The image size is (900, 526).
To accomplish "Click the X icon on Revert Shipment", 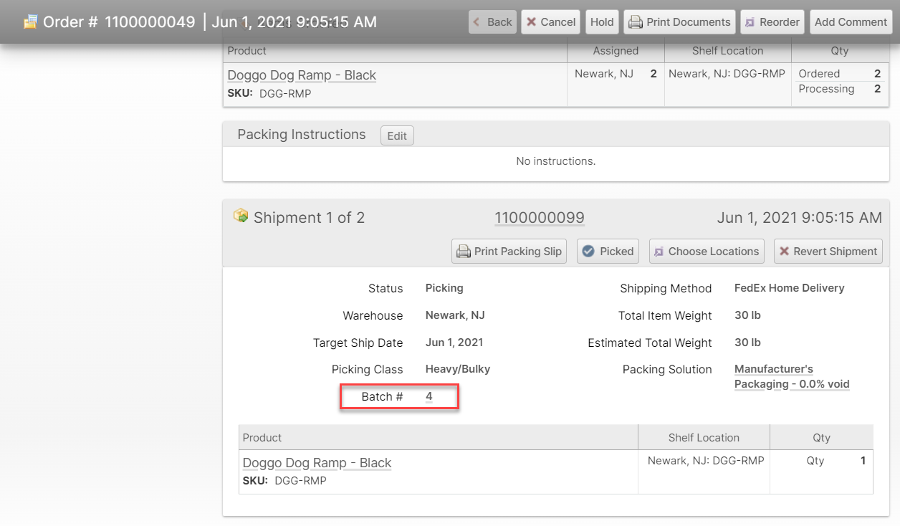I will tap(785, 252).
